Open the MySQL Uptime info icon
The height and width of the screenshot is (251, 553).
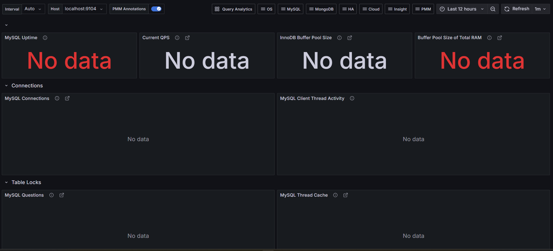click(x=45, y=38)
